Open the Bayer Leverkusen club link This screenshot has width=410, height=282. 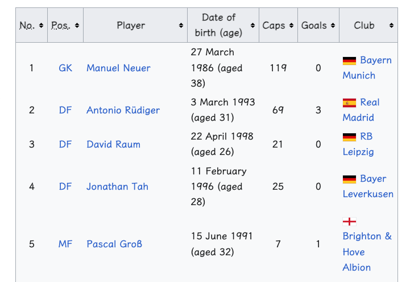pos(368,186)
